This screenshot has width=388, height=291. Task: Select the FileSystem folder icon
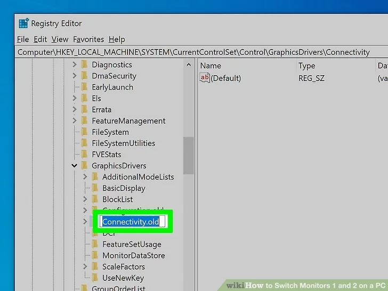(84, 132)
